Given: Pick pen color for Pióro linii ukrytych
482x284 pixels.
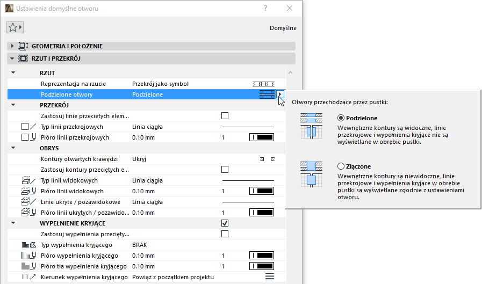Looking at the screenshot, I should (x=262, y=213).
